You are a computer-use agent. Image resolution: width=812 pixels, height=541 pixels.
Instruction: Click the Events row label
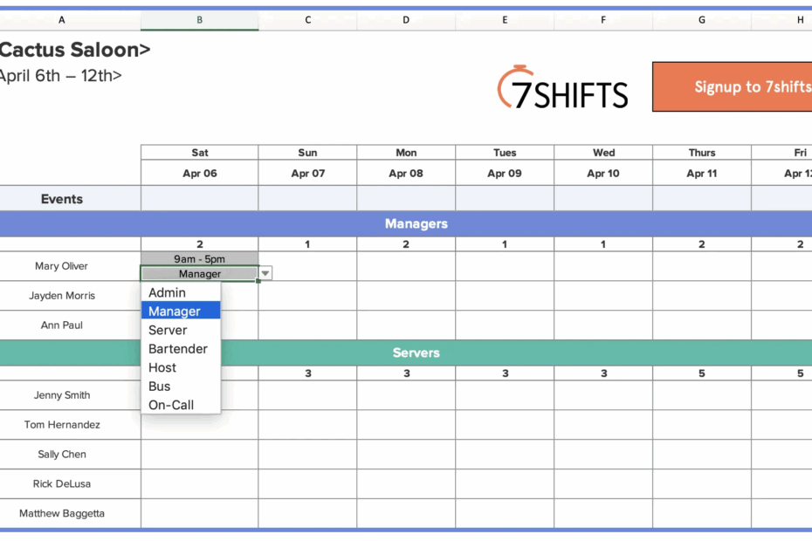point(61,198)
